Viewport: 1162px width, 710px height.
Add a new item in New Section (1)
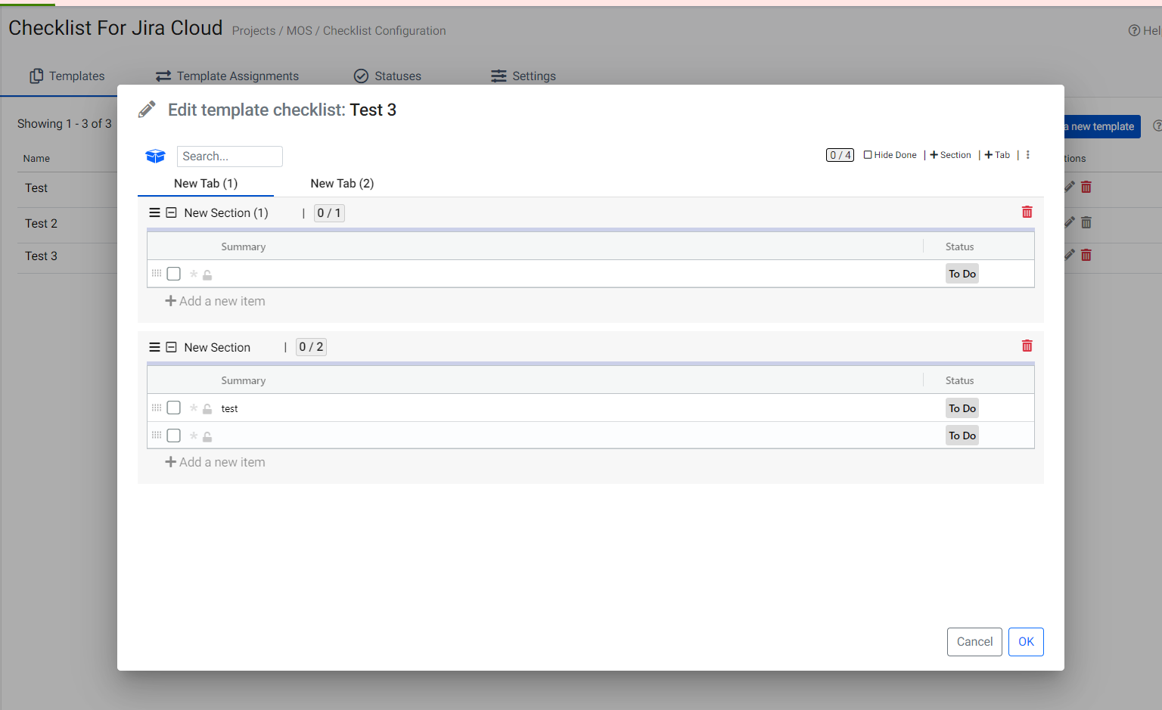pos(216,301)
